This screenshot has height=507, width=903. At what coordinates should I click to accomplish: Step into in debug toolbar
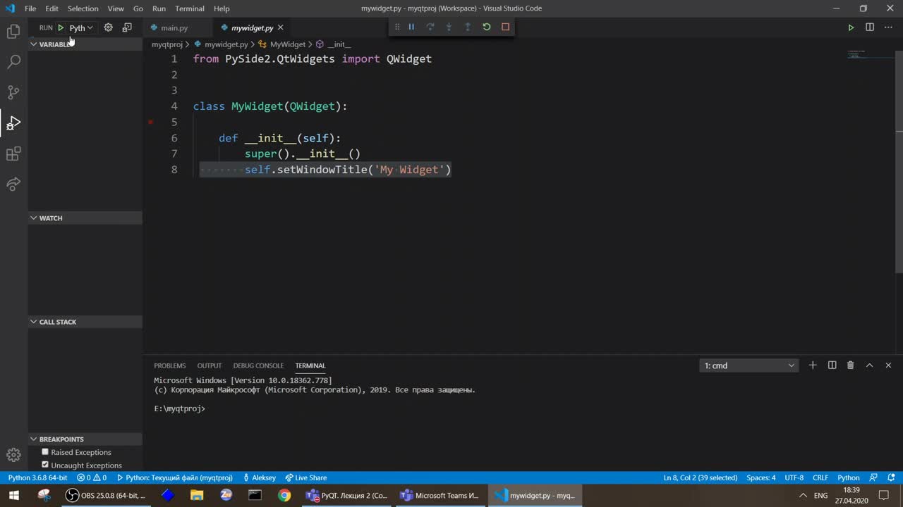pos(449,27)
